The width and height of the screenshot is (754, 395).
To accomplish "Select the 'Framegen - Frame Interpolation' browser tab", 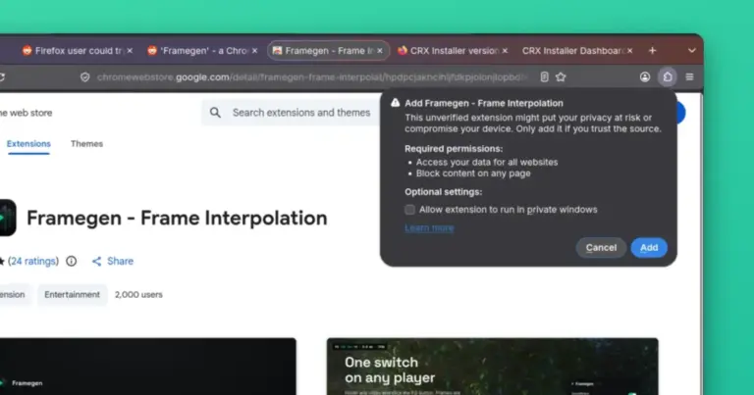I will tap(328, 50).
